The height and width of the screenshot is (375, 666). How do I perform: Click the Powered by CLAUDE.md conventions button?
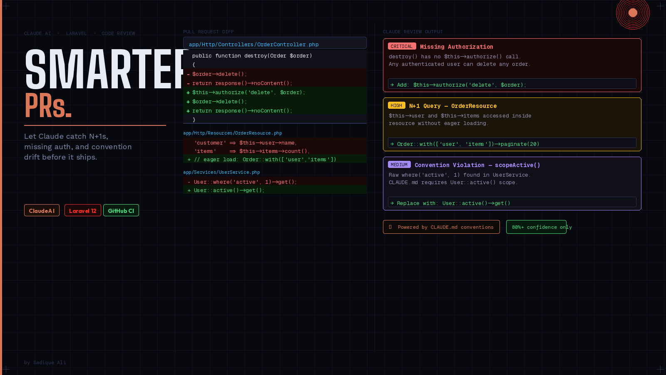441,227
